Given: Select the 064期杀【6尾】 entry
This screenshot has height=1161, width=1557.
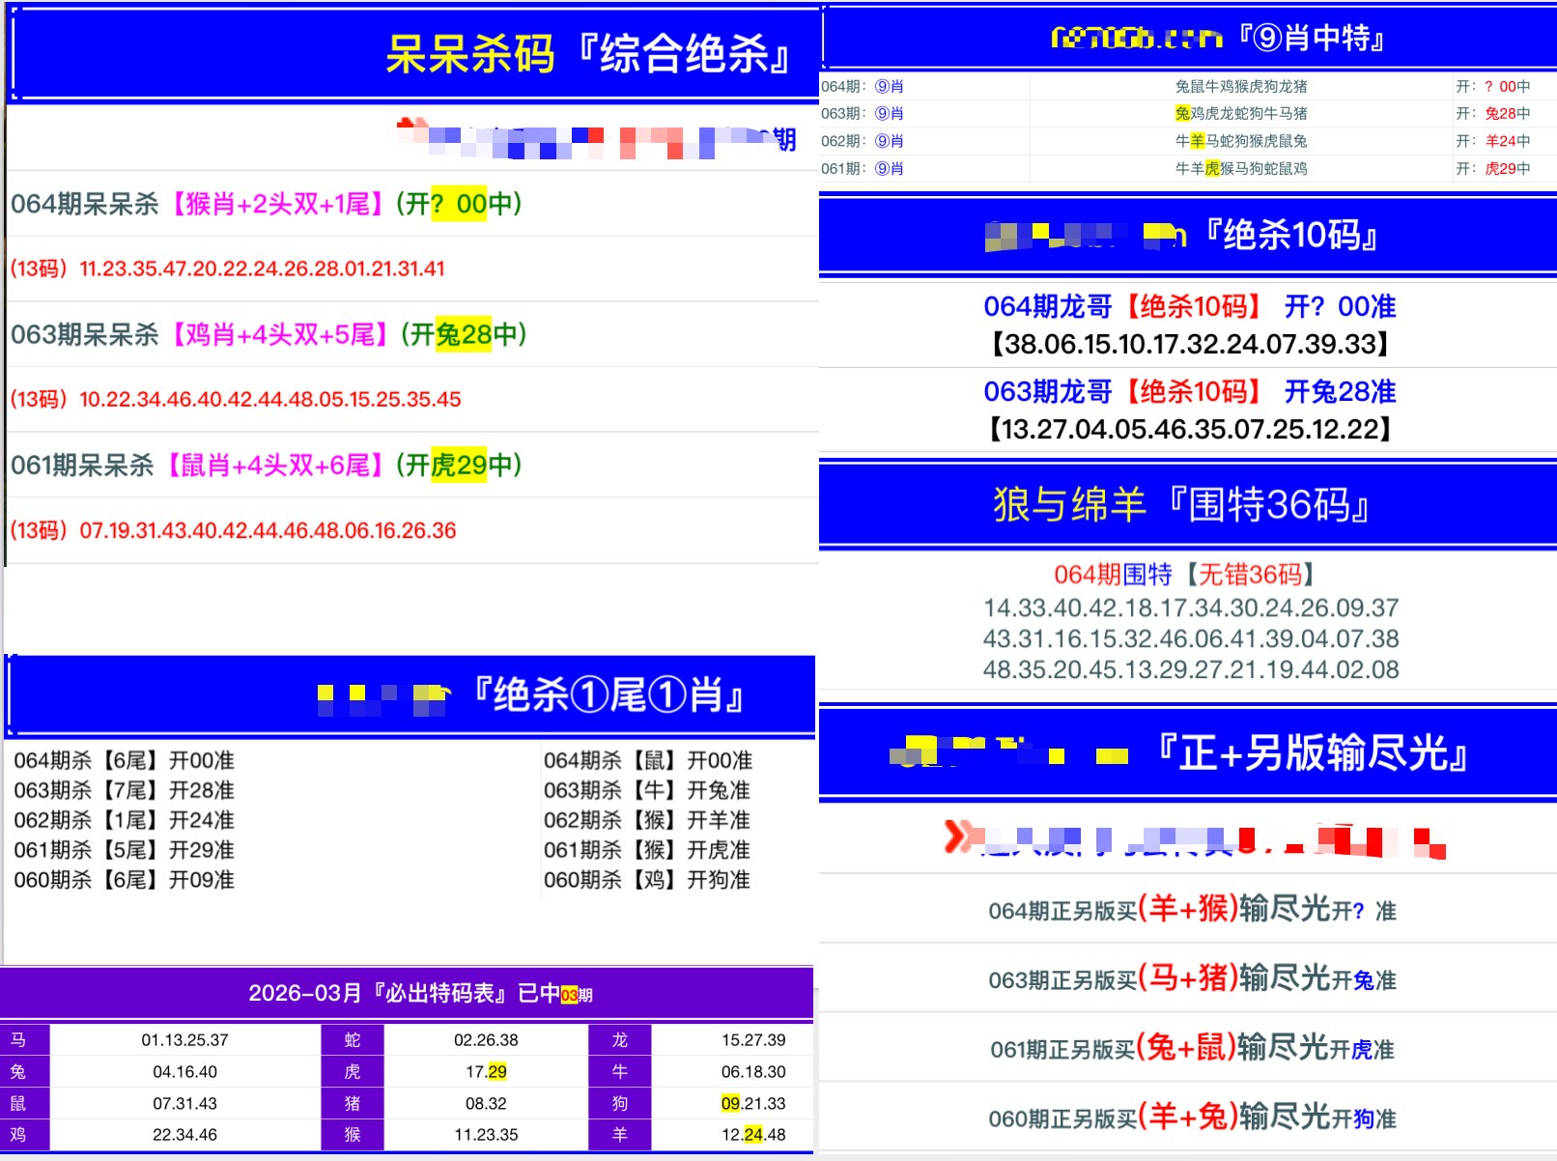Looking at the screenshot, I should pyautogui.click(x=124, y=761).
